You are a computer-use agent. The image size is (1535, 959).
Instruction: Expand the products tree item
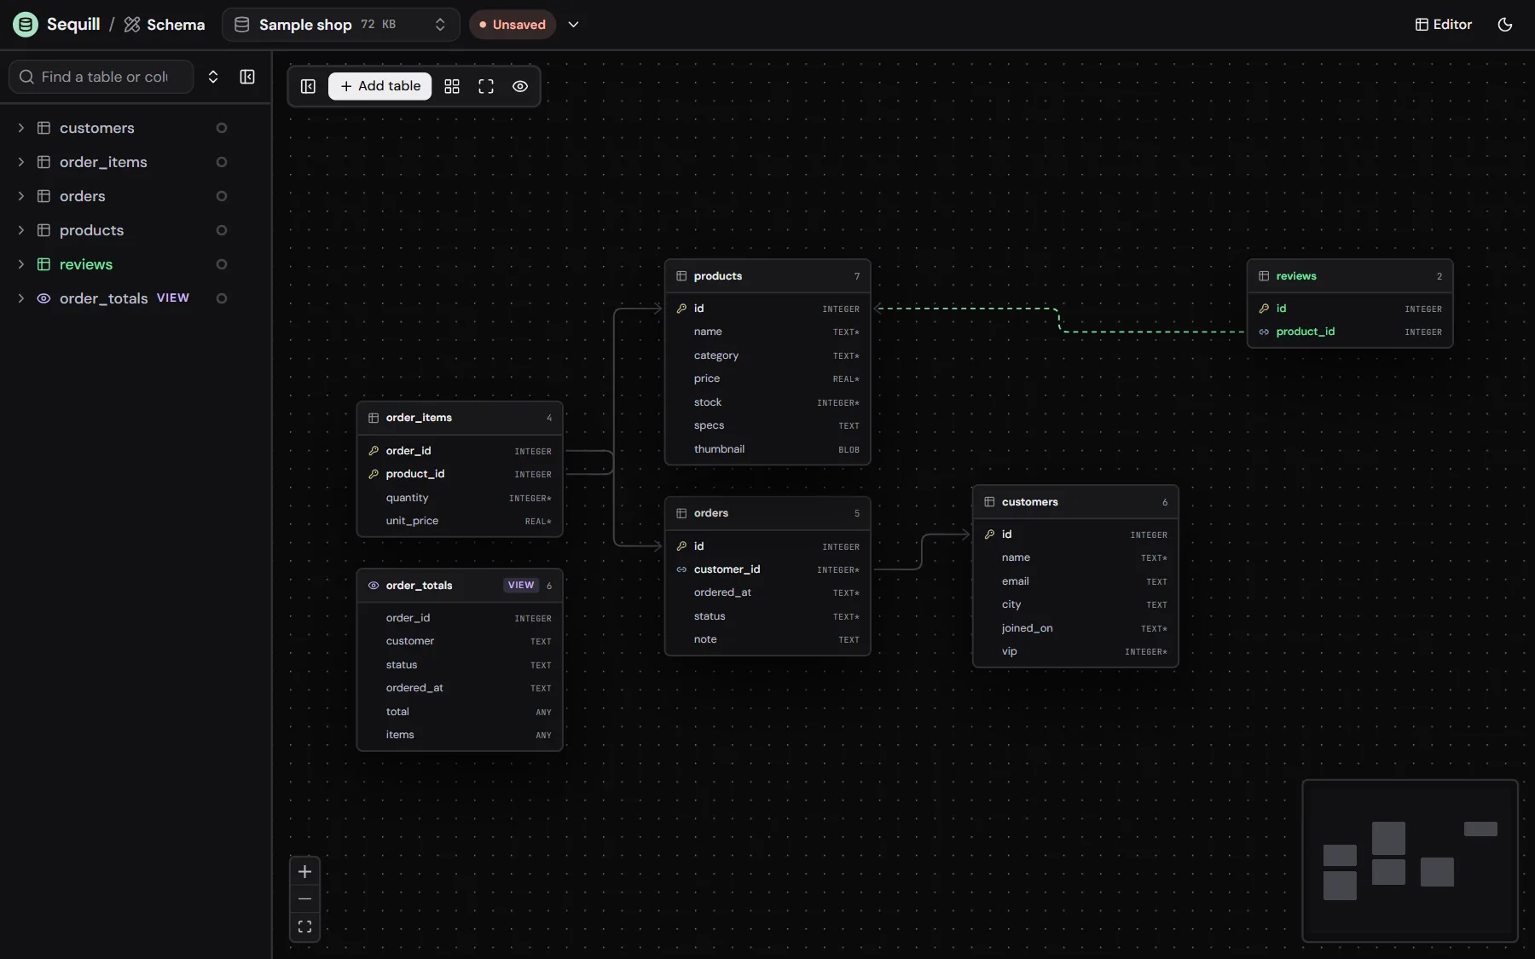(21, 230)
